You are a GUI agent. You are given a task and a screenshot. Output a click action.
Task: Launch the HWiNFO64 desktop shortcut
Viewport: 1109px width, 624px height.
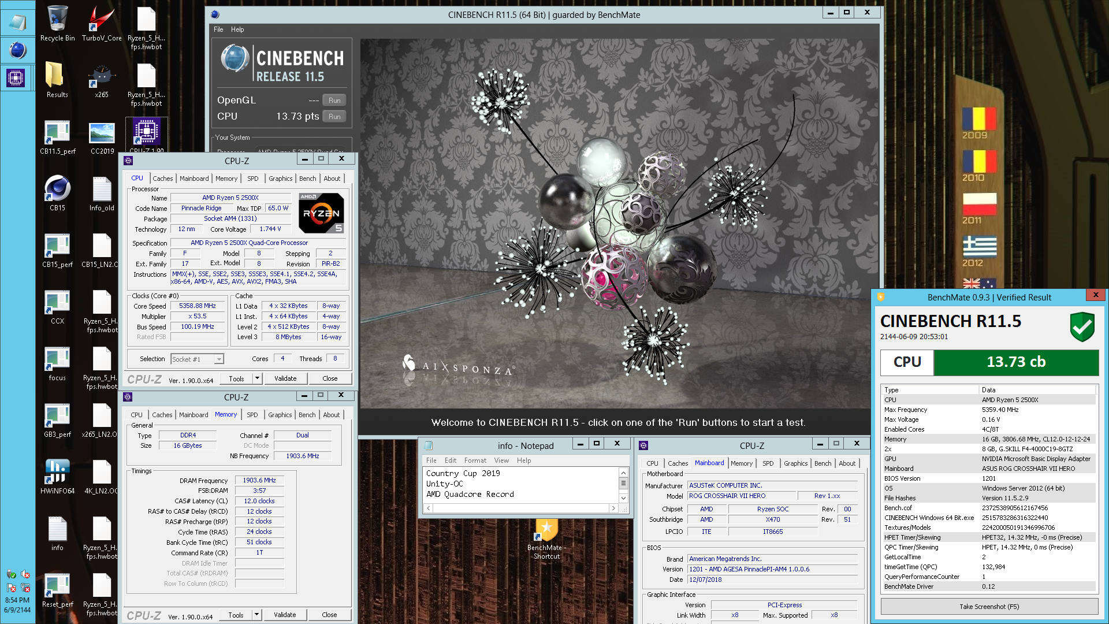coord(57,476)
